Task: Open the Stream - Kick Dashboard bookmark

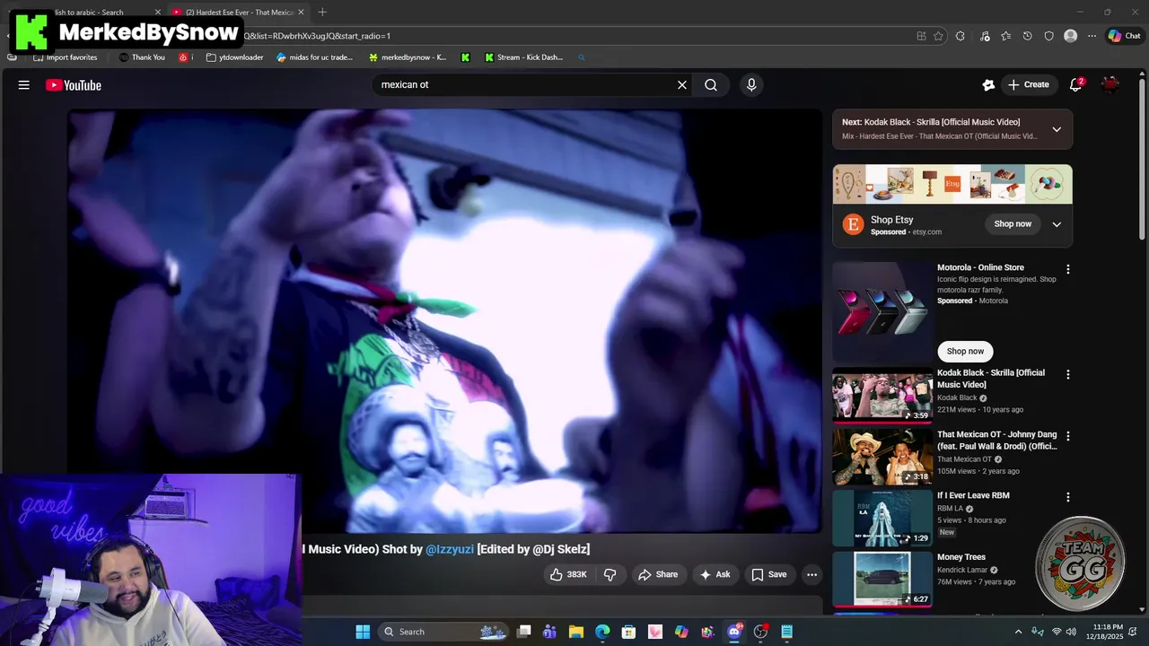Action: click(x=523, y=57)
